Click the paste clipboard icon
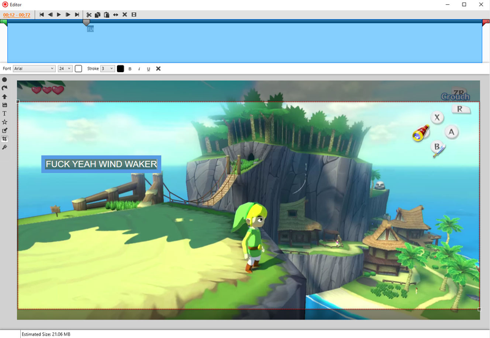 107,15
